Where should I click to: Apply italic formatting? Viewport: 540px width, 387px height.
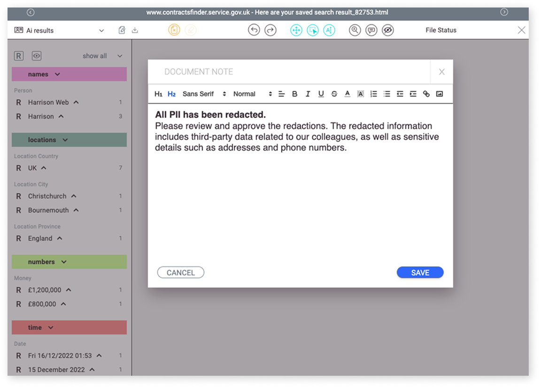coord(308,94)
